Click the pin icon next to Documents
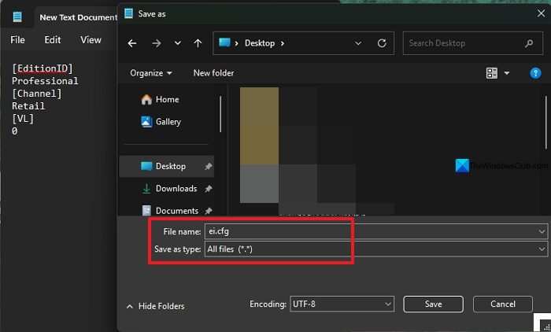551x332 pixels. click(209, 211)
